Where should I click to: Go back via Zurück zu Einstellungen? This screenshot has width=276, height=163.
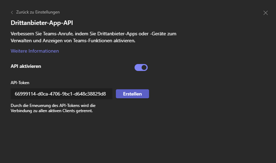point(38,12)
